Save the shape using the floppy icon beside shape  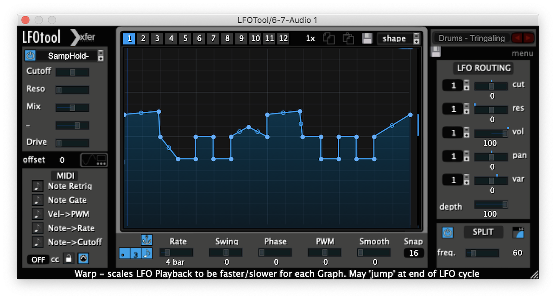coord(367,38)
